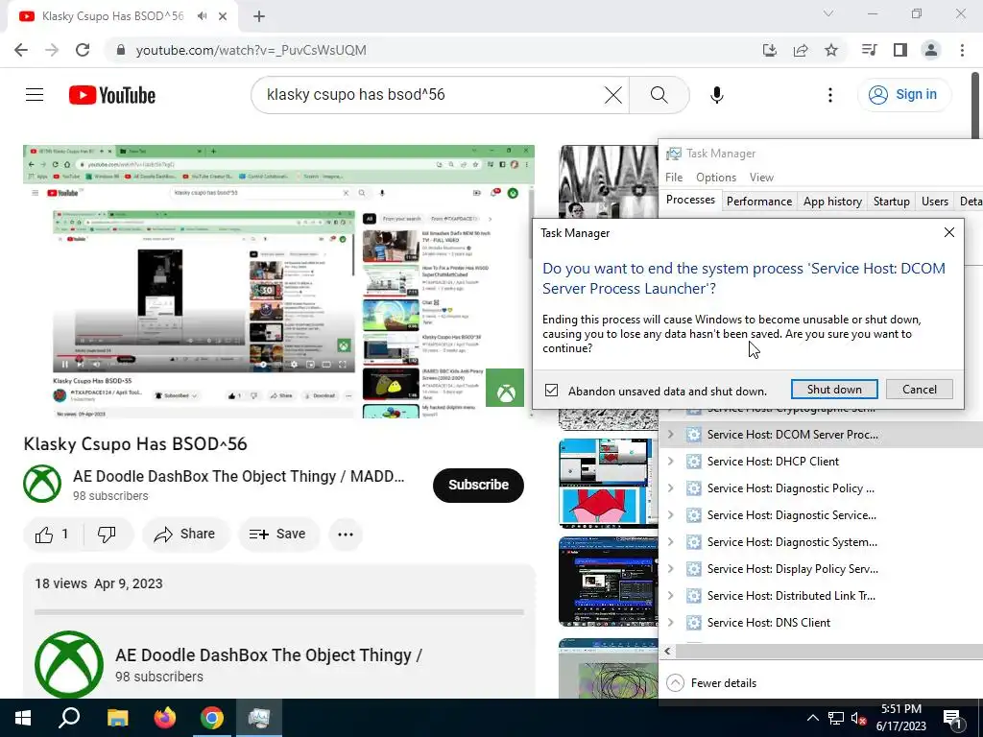Mute the tab via speaker icon
The image size is (983, 737).
(x=202, y=16)
